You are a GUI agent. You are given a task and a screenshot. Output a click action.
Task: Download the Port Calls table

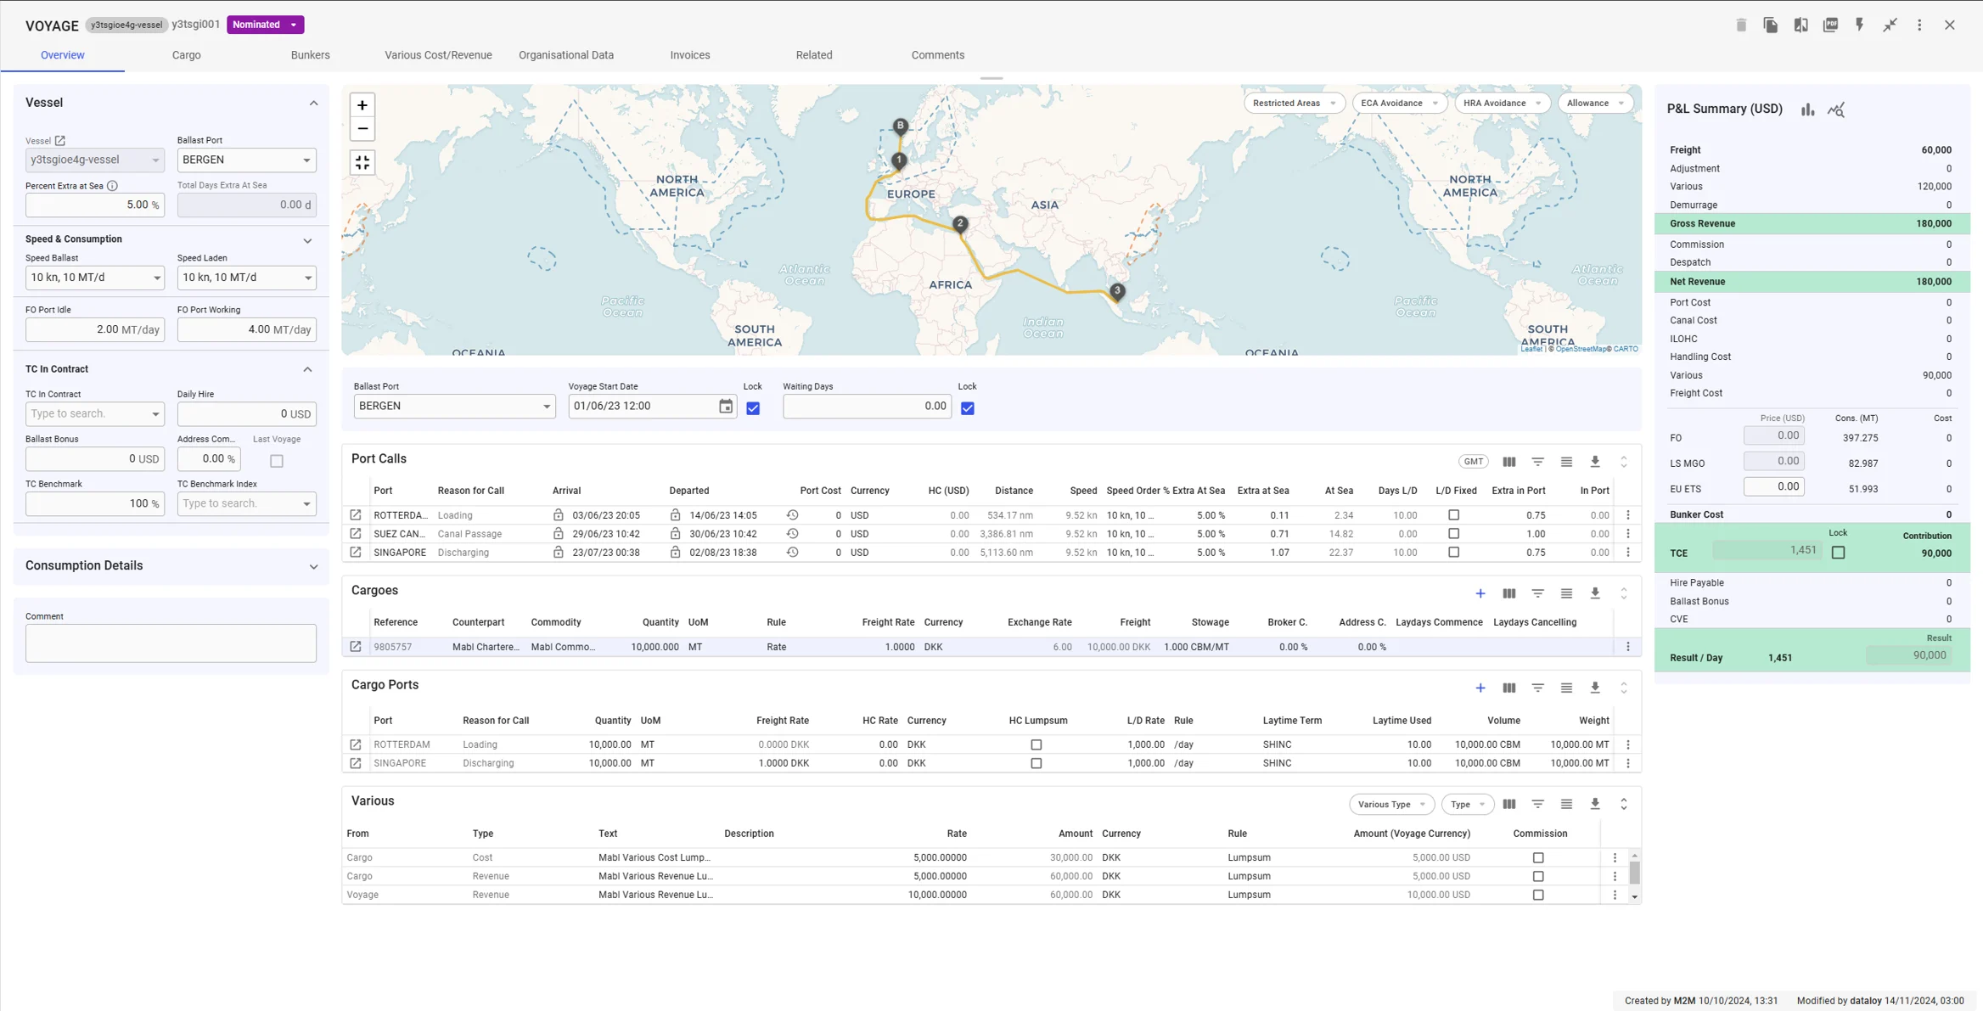[1595, 462]
